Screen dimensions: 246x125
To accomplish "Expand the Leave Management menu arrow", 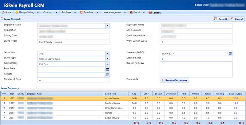I will (125, 13).
